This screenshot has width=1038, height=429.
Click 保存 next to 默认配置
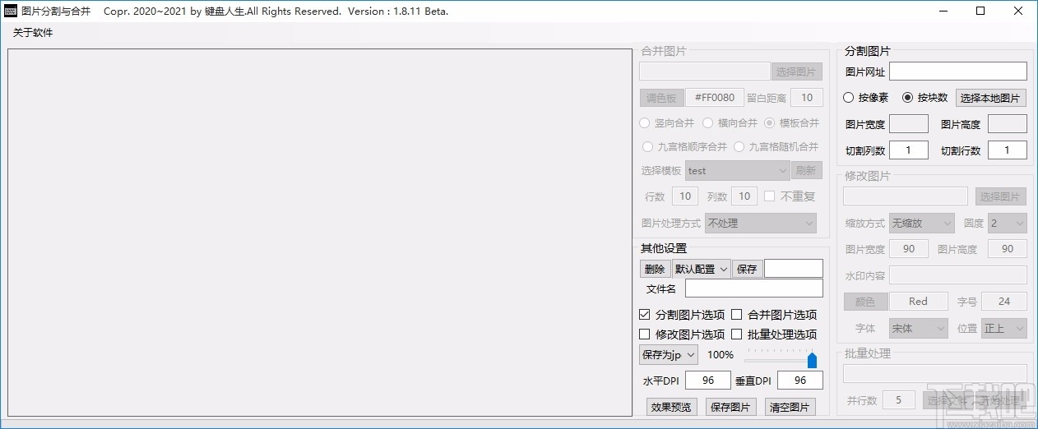[x=747, y=269]
